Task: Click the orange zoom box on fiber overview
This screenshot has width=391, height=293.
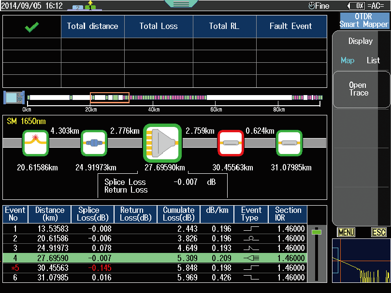Action: 110,97
